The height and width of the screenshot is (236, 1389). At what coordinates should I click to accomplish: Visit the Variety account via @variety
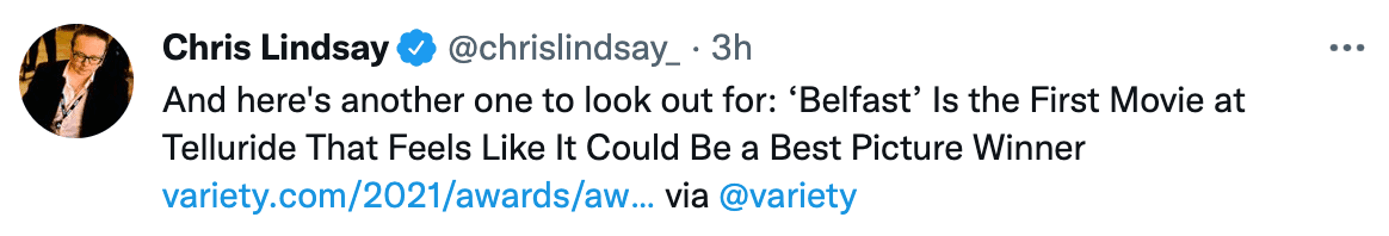coord(787,196)
